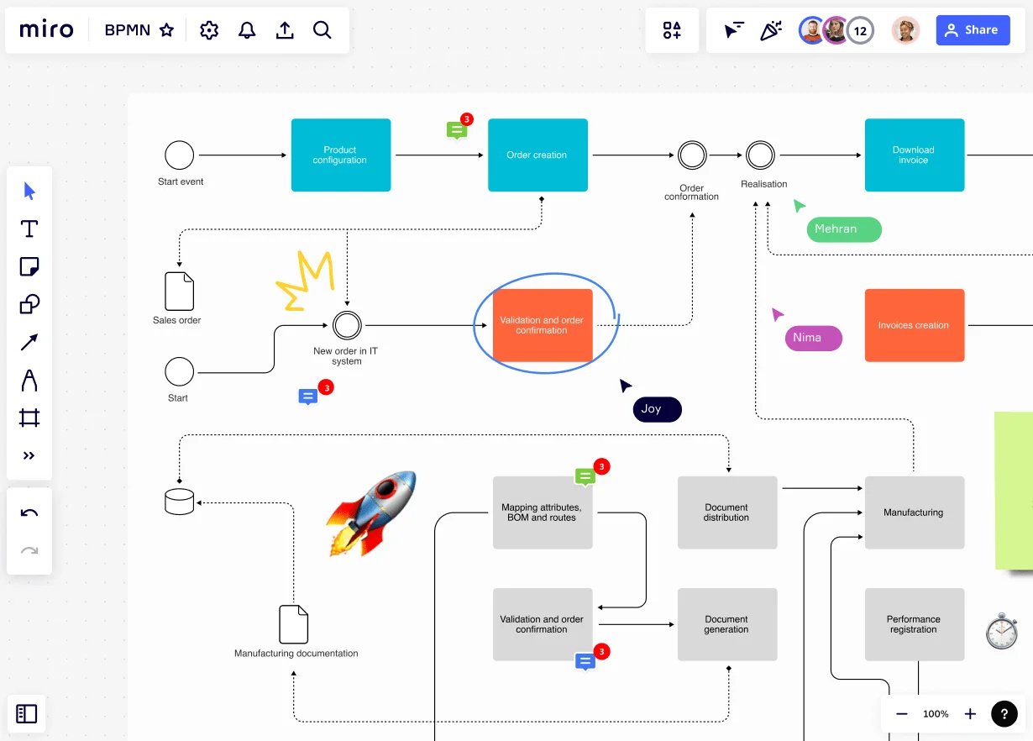Zoom in using the plus control
Screen dimensions: 1033x741
[x=969, y=713]
